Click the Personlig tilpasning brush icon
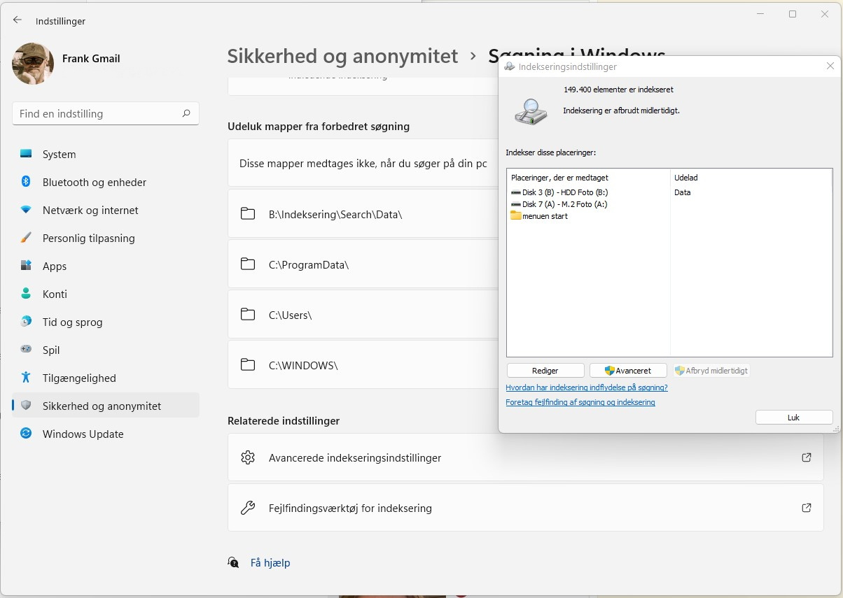843x598 pixels. (26, 238)
